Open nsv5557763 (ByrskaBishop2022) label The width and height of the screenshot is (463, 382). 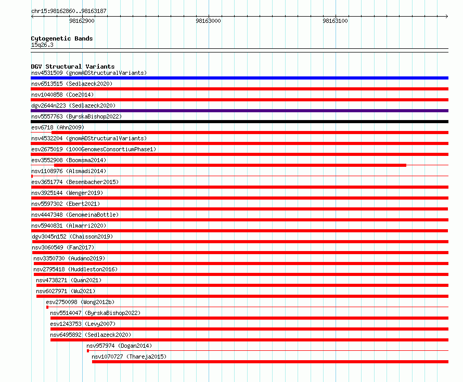tap(76, 116)
